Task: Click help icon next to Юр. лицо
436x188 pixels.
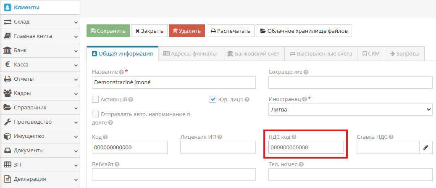Action: point(247,99)
